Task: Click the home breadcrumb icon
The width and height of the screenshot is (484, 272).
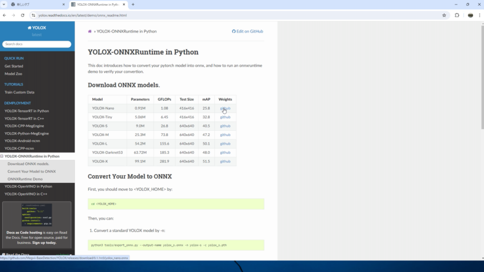Action: tap(89, 31)
